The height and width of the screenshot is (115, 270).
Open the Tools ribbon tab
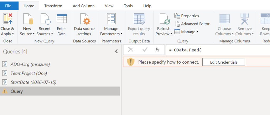[x=128, y=6]
